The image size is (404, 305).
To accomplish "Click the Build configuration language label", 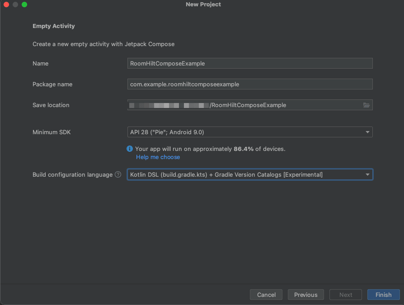I will tap(72, 174).
